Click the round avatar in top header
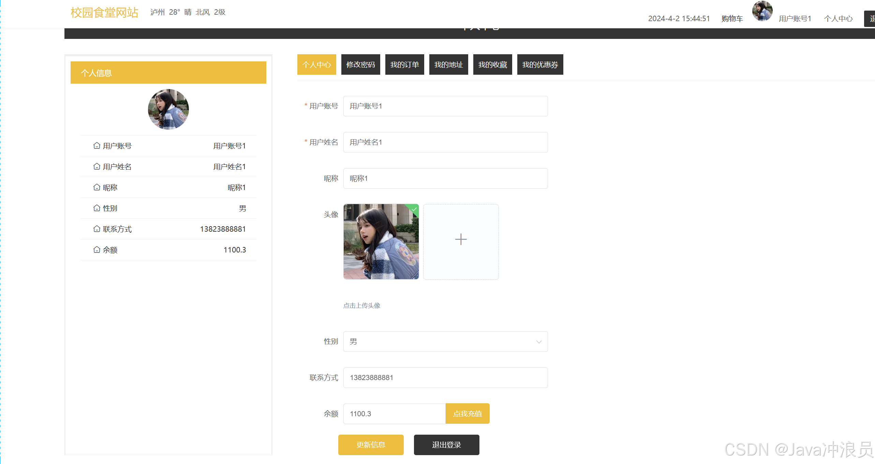This screenshot has height=464, width=875. [762, 11]
